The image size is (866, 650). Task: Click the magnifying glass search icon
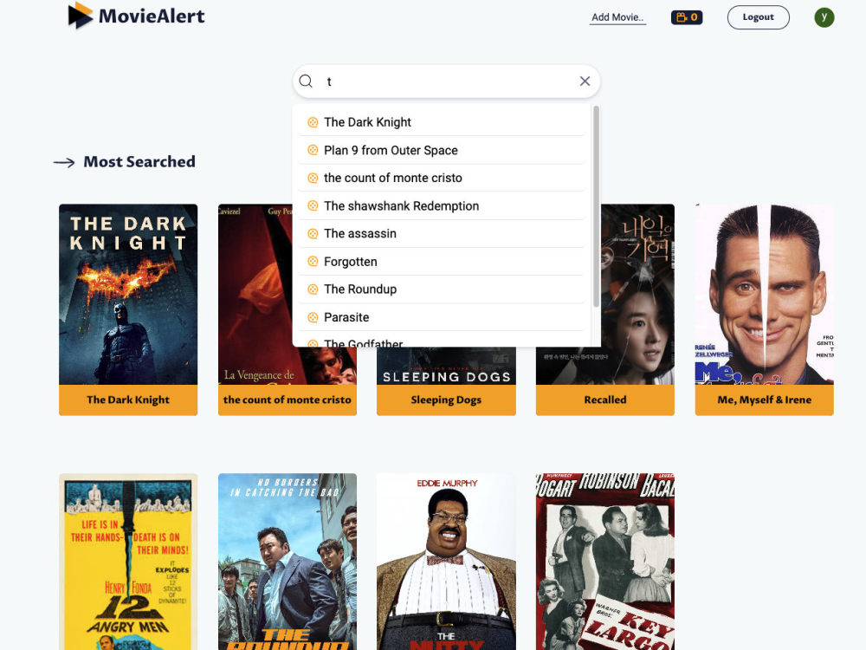pyautogui.click(x=306, y=81)
